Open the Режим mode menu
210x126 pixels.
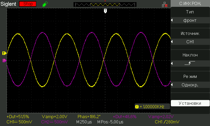pos(190,76)
